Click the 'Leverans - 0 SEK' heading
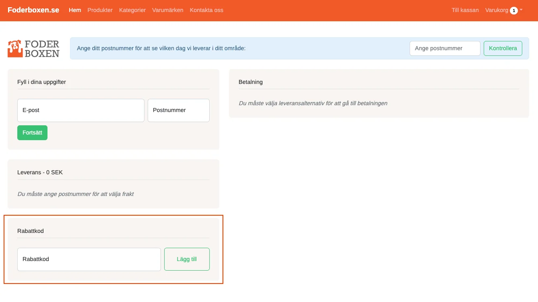 pyautogui.click(x=40, y=172)
